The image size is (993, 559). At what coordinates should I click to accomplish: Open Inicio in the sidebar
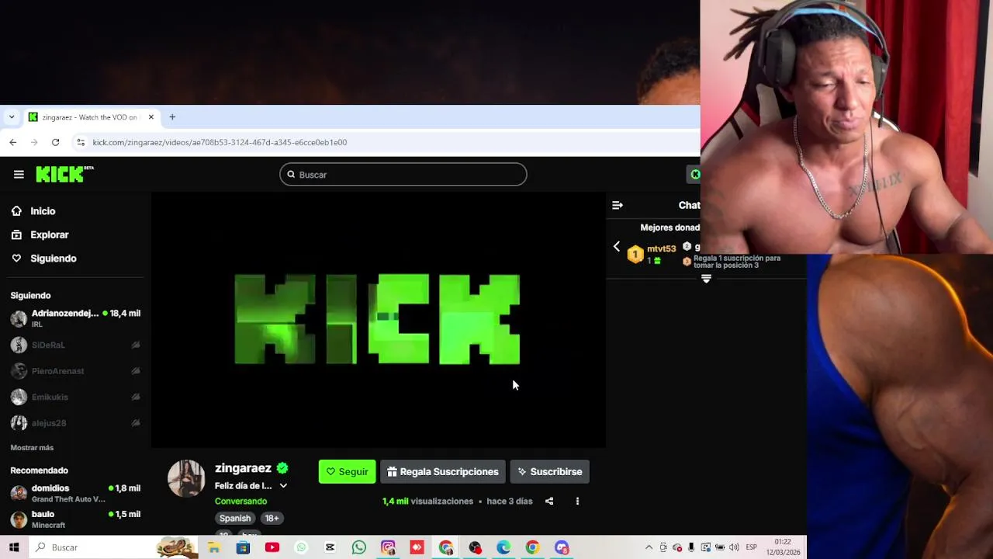tap(43, 211)
